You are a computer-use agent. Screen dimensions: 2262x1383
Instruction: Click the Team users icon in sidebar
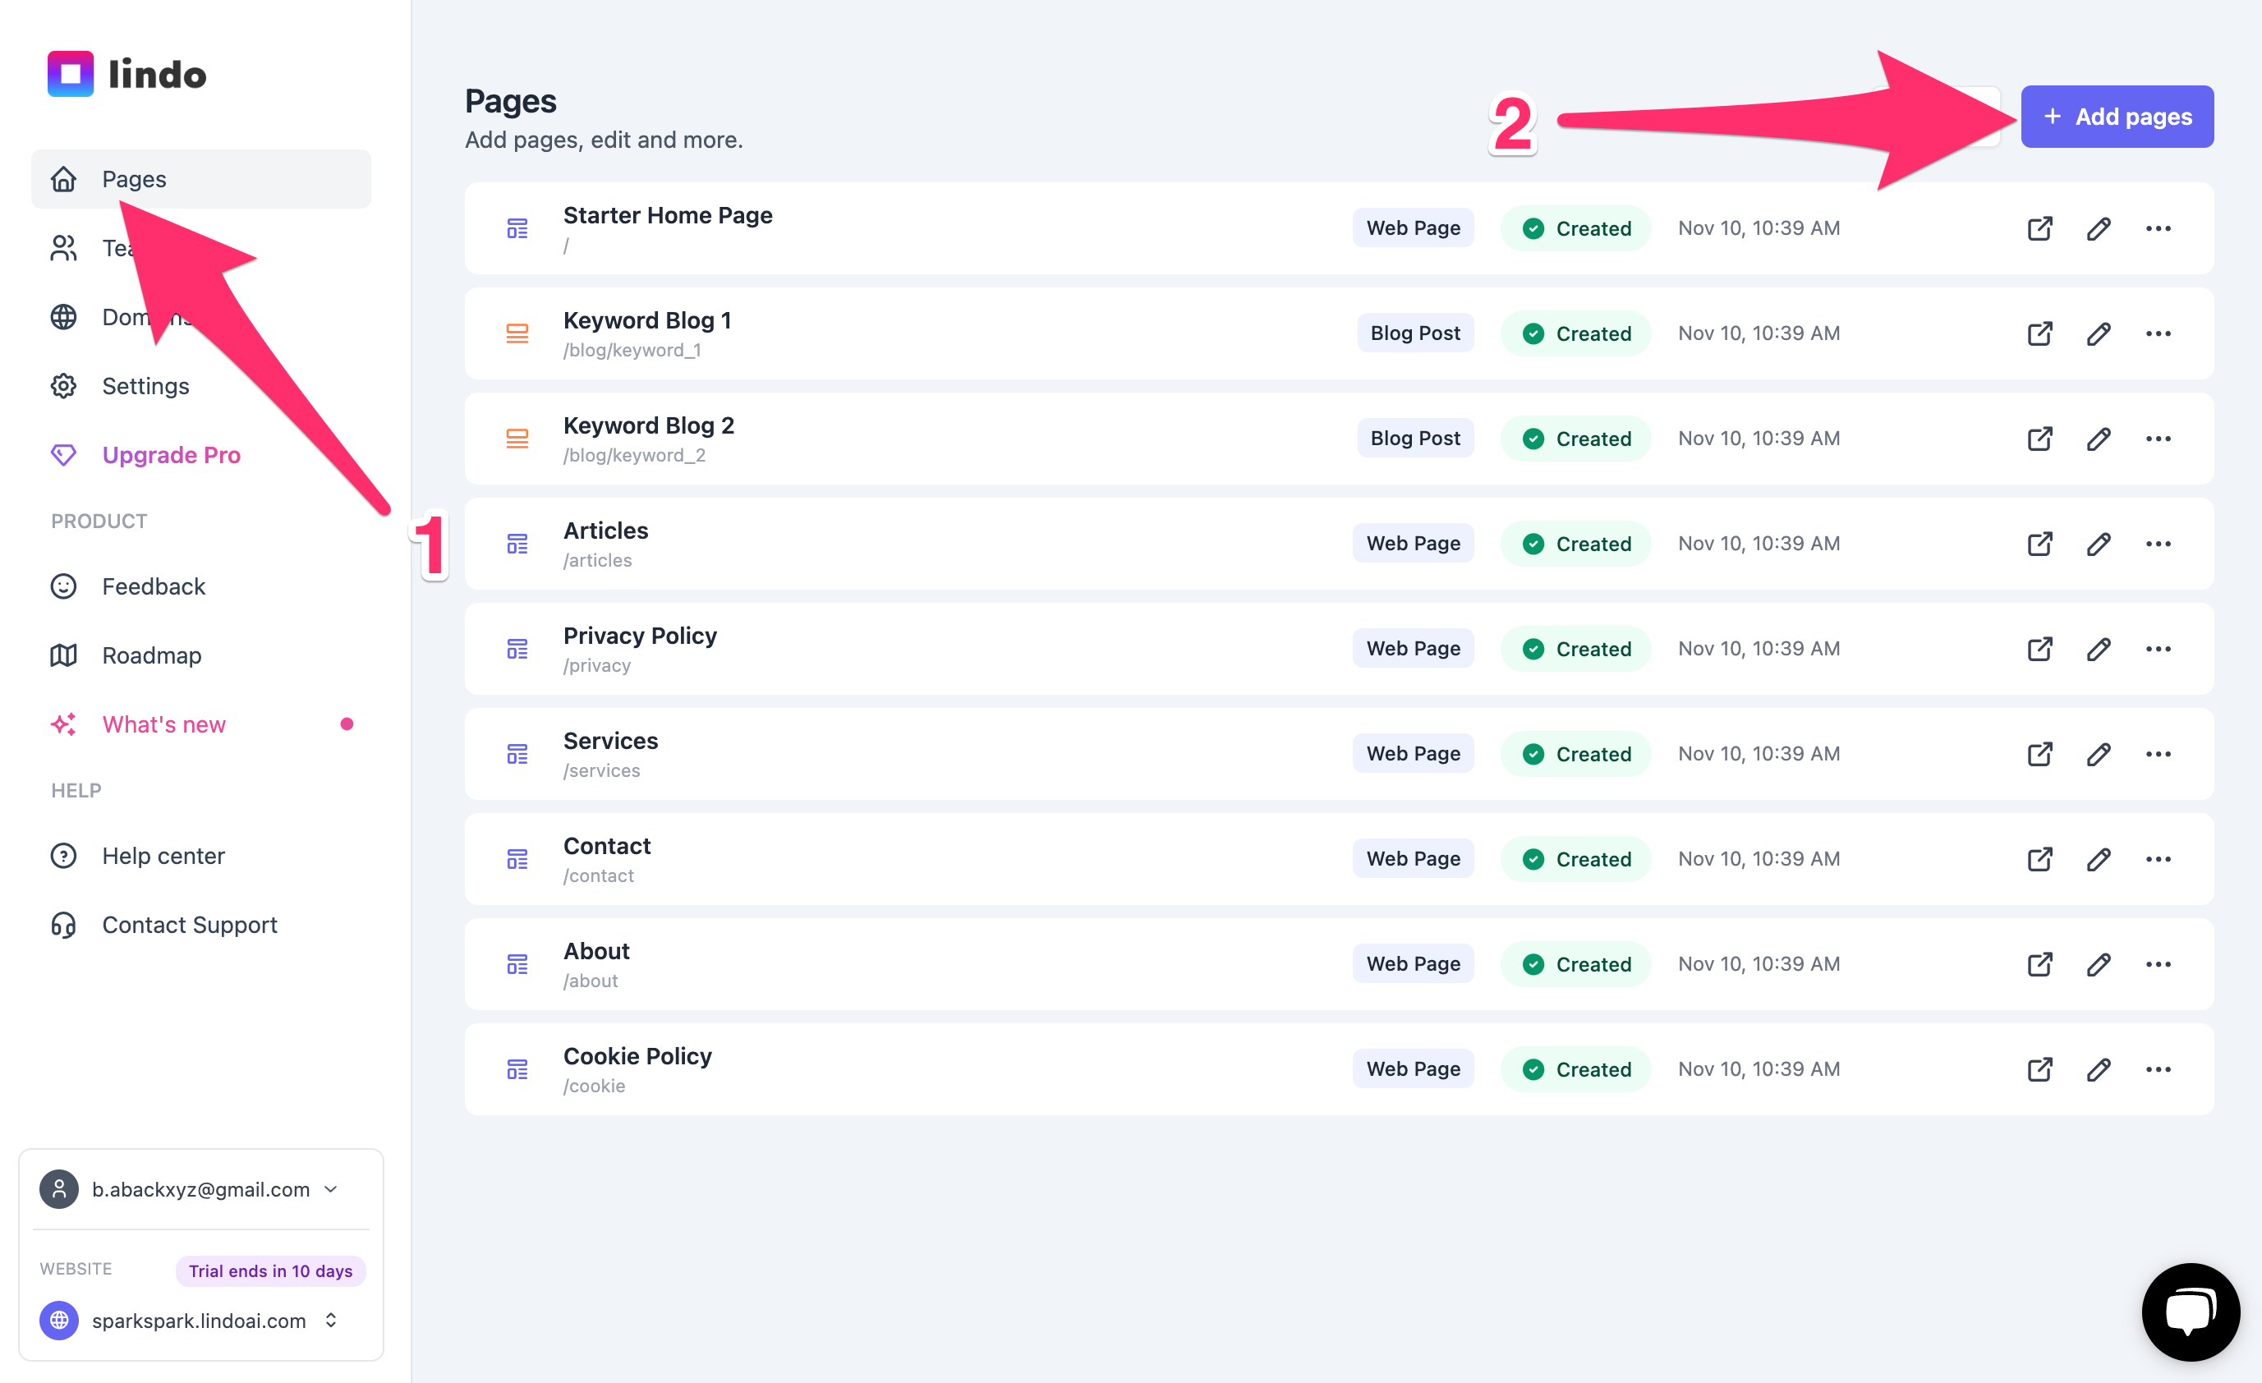coord(63,248)
